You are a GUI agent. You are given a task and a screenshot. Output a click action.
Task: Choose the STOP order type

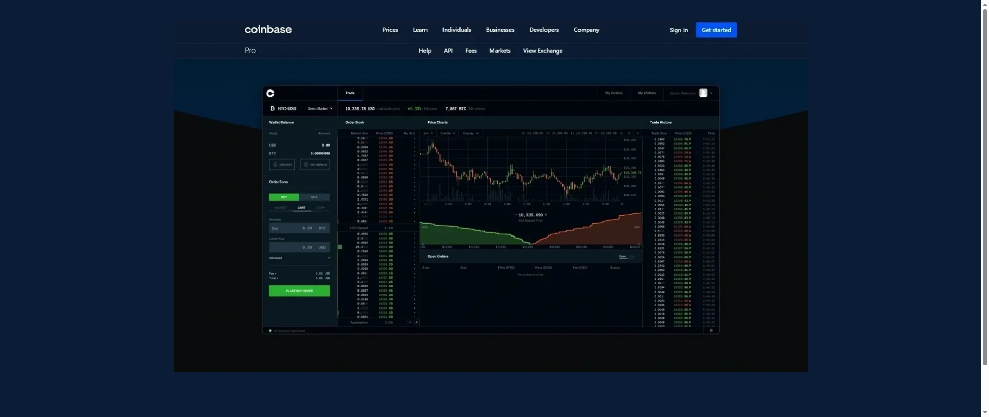coord(320,208)
